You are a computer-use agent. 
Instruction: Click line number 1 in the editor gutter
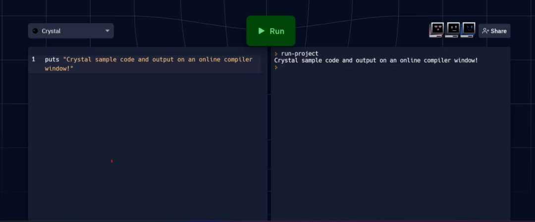tap(34, 60)
